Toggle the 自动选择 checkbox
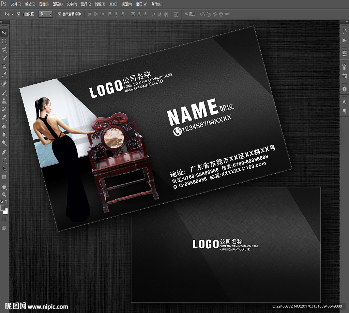The image size is (349, 313). point(19,14)
